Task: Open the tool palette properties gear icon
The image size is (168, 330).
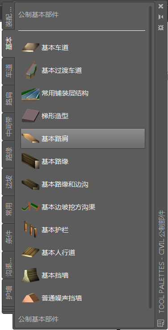Action: (x=161, y=27)
